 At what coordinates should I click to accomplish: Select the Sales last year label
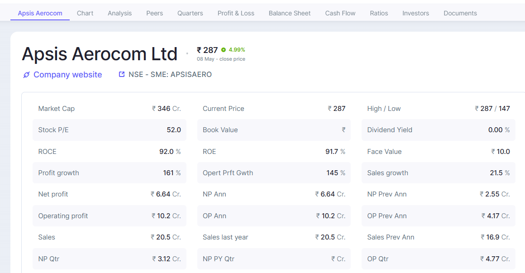(225, 237)
